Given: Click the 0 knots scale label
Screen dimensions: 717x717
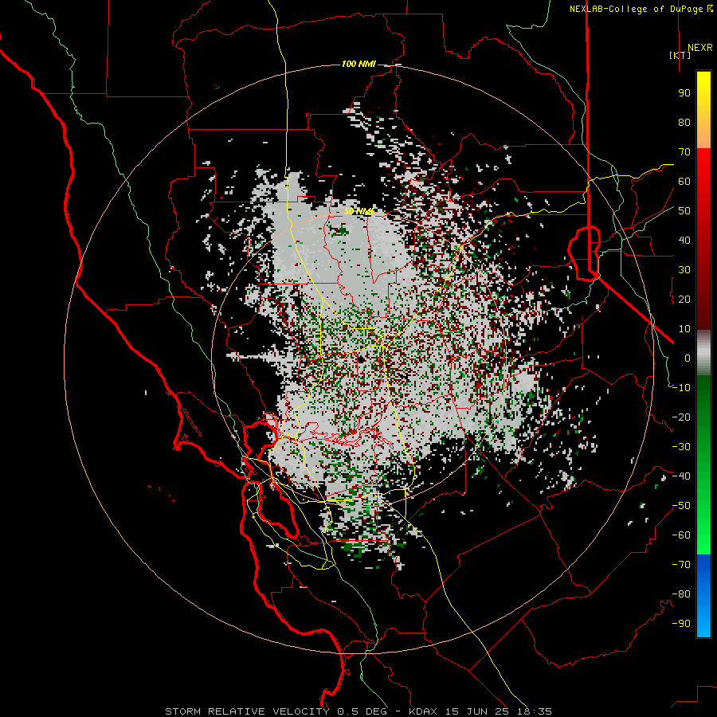Looking at the screenshot, I should (x=688, y=358).
